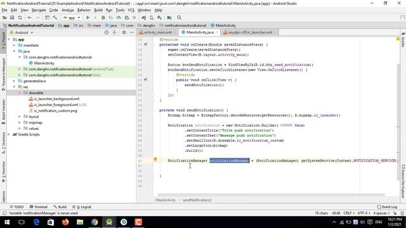The height and width of the screenshot is (228, 406).
Task: Open Firefox from the Windows taskbar
Action: (x=65, y=222)
